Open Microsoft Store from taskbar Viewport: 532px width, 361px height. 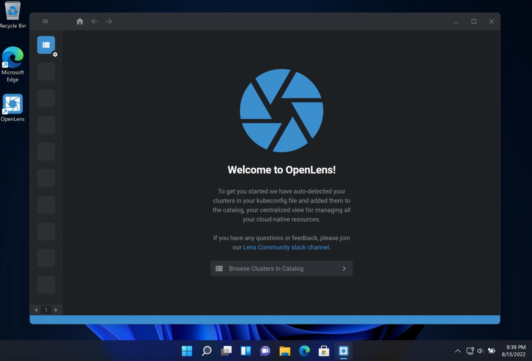click(x=324, y=351)
